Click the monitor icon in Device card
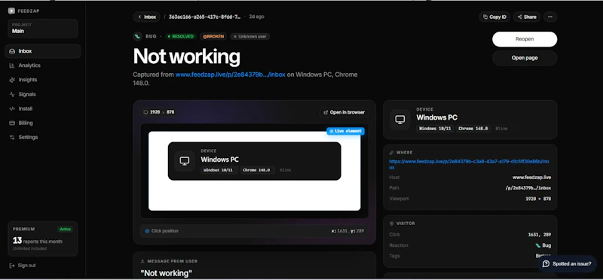This screenshot has height=280, width=603. tap(400, 120)
